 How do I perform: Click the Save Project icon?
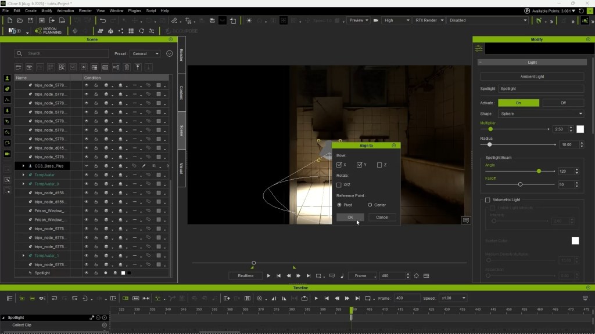click(30, 20)
